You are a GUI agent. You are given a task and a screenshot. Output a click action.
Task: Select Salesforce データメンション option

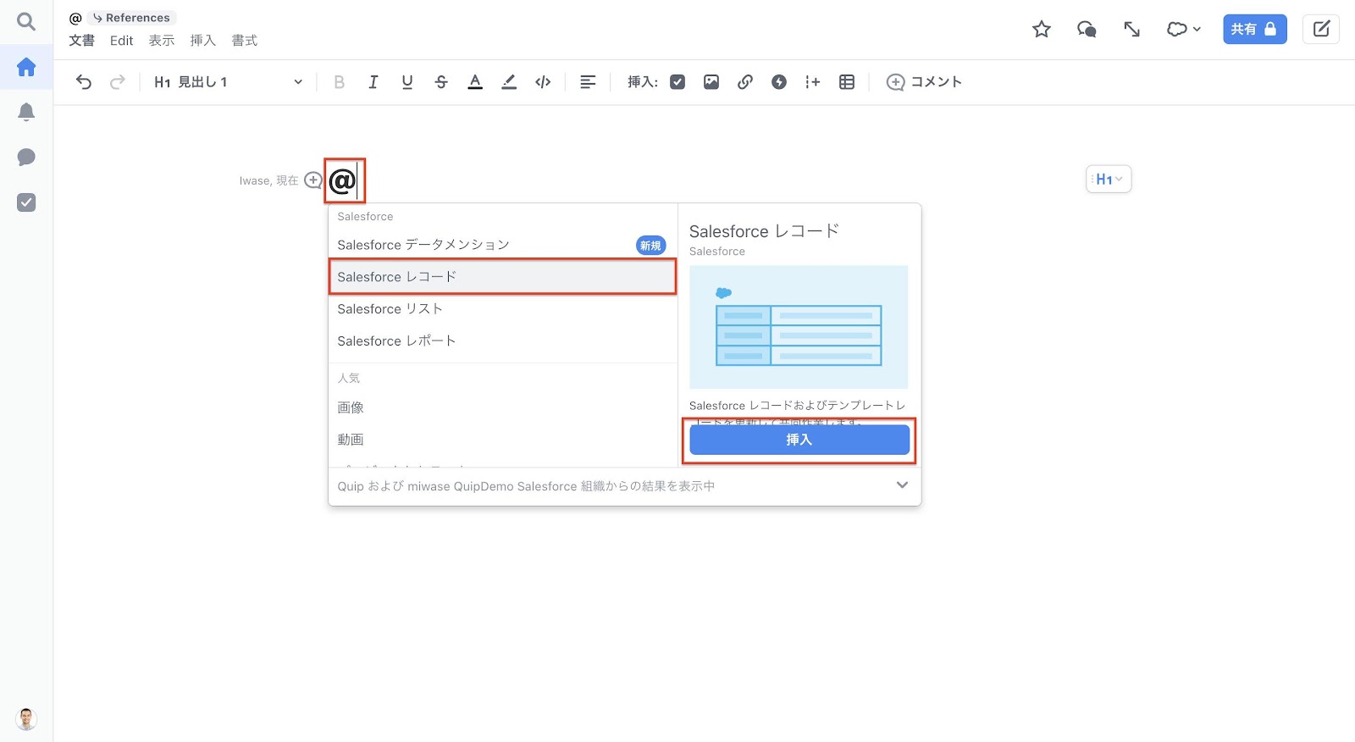pyautogui.click(x=503, y=245)
